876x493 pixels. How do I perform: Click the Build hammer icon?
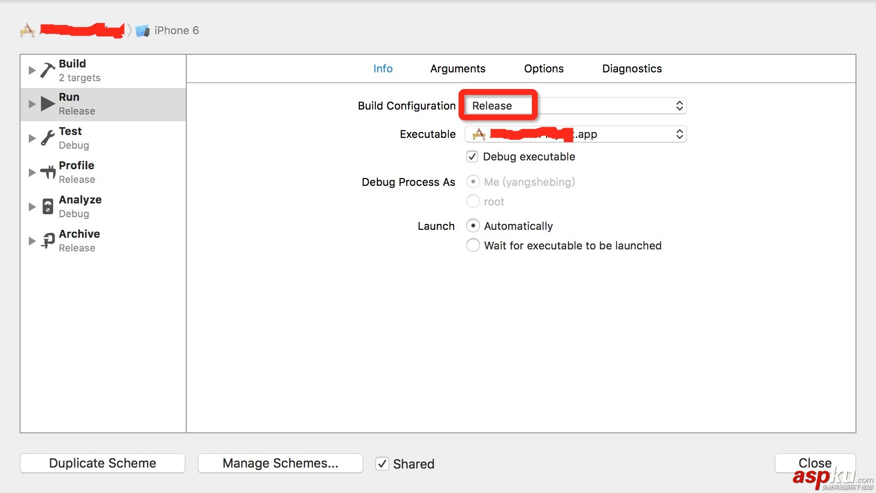47,70
